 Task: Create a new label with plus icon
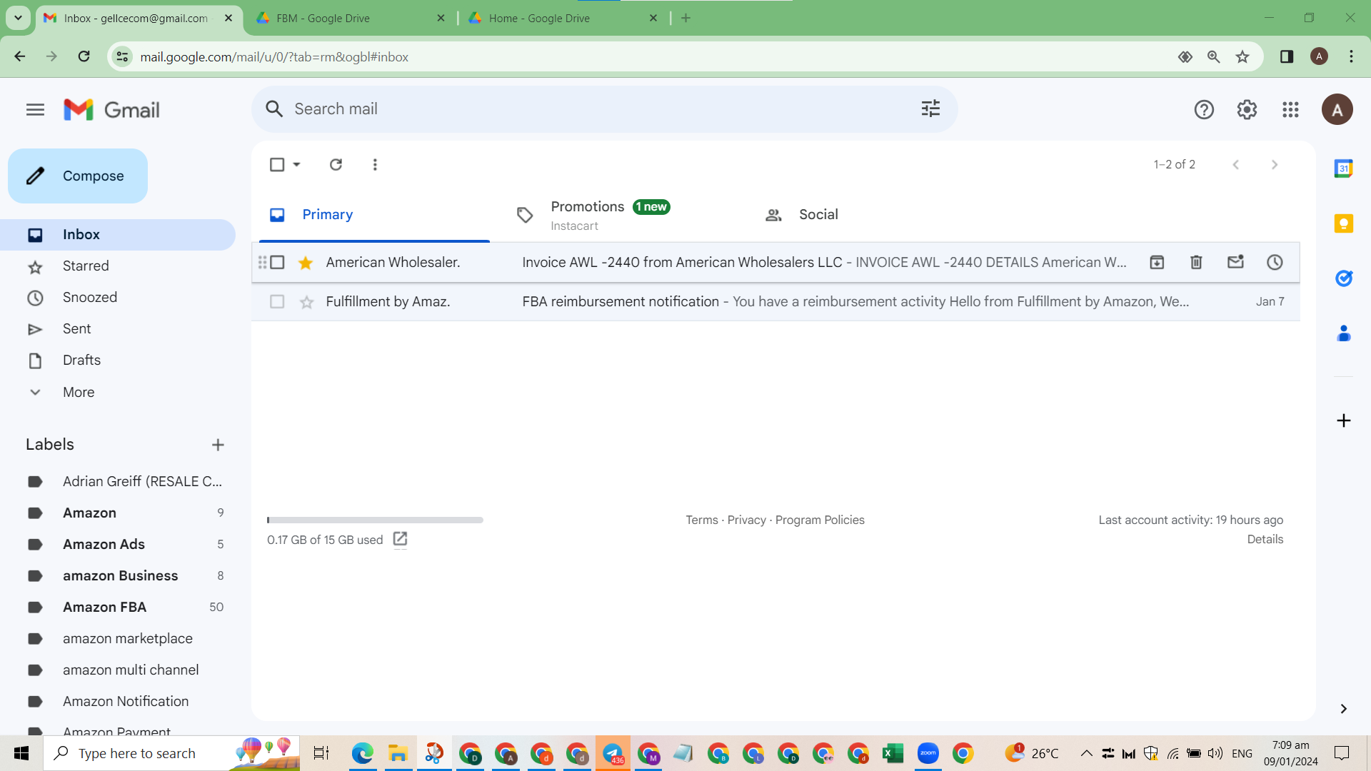(218, 445)
